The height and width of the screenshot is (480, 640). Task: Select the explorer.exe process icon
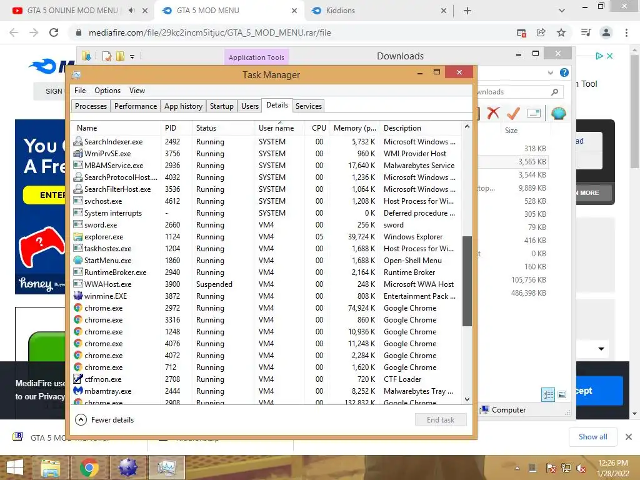click(x=78, y=237)
